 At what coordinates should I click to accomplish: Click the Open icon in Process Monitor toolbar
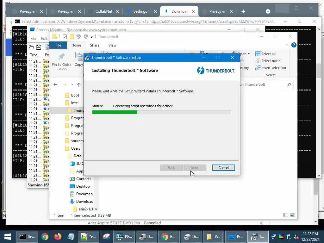[31, 47]
